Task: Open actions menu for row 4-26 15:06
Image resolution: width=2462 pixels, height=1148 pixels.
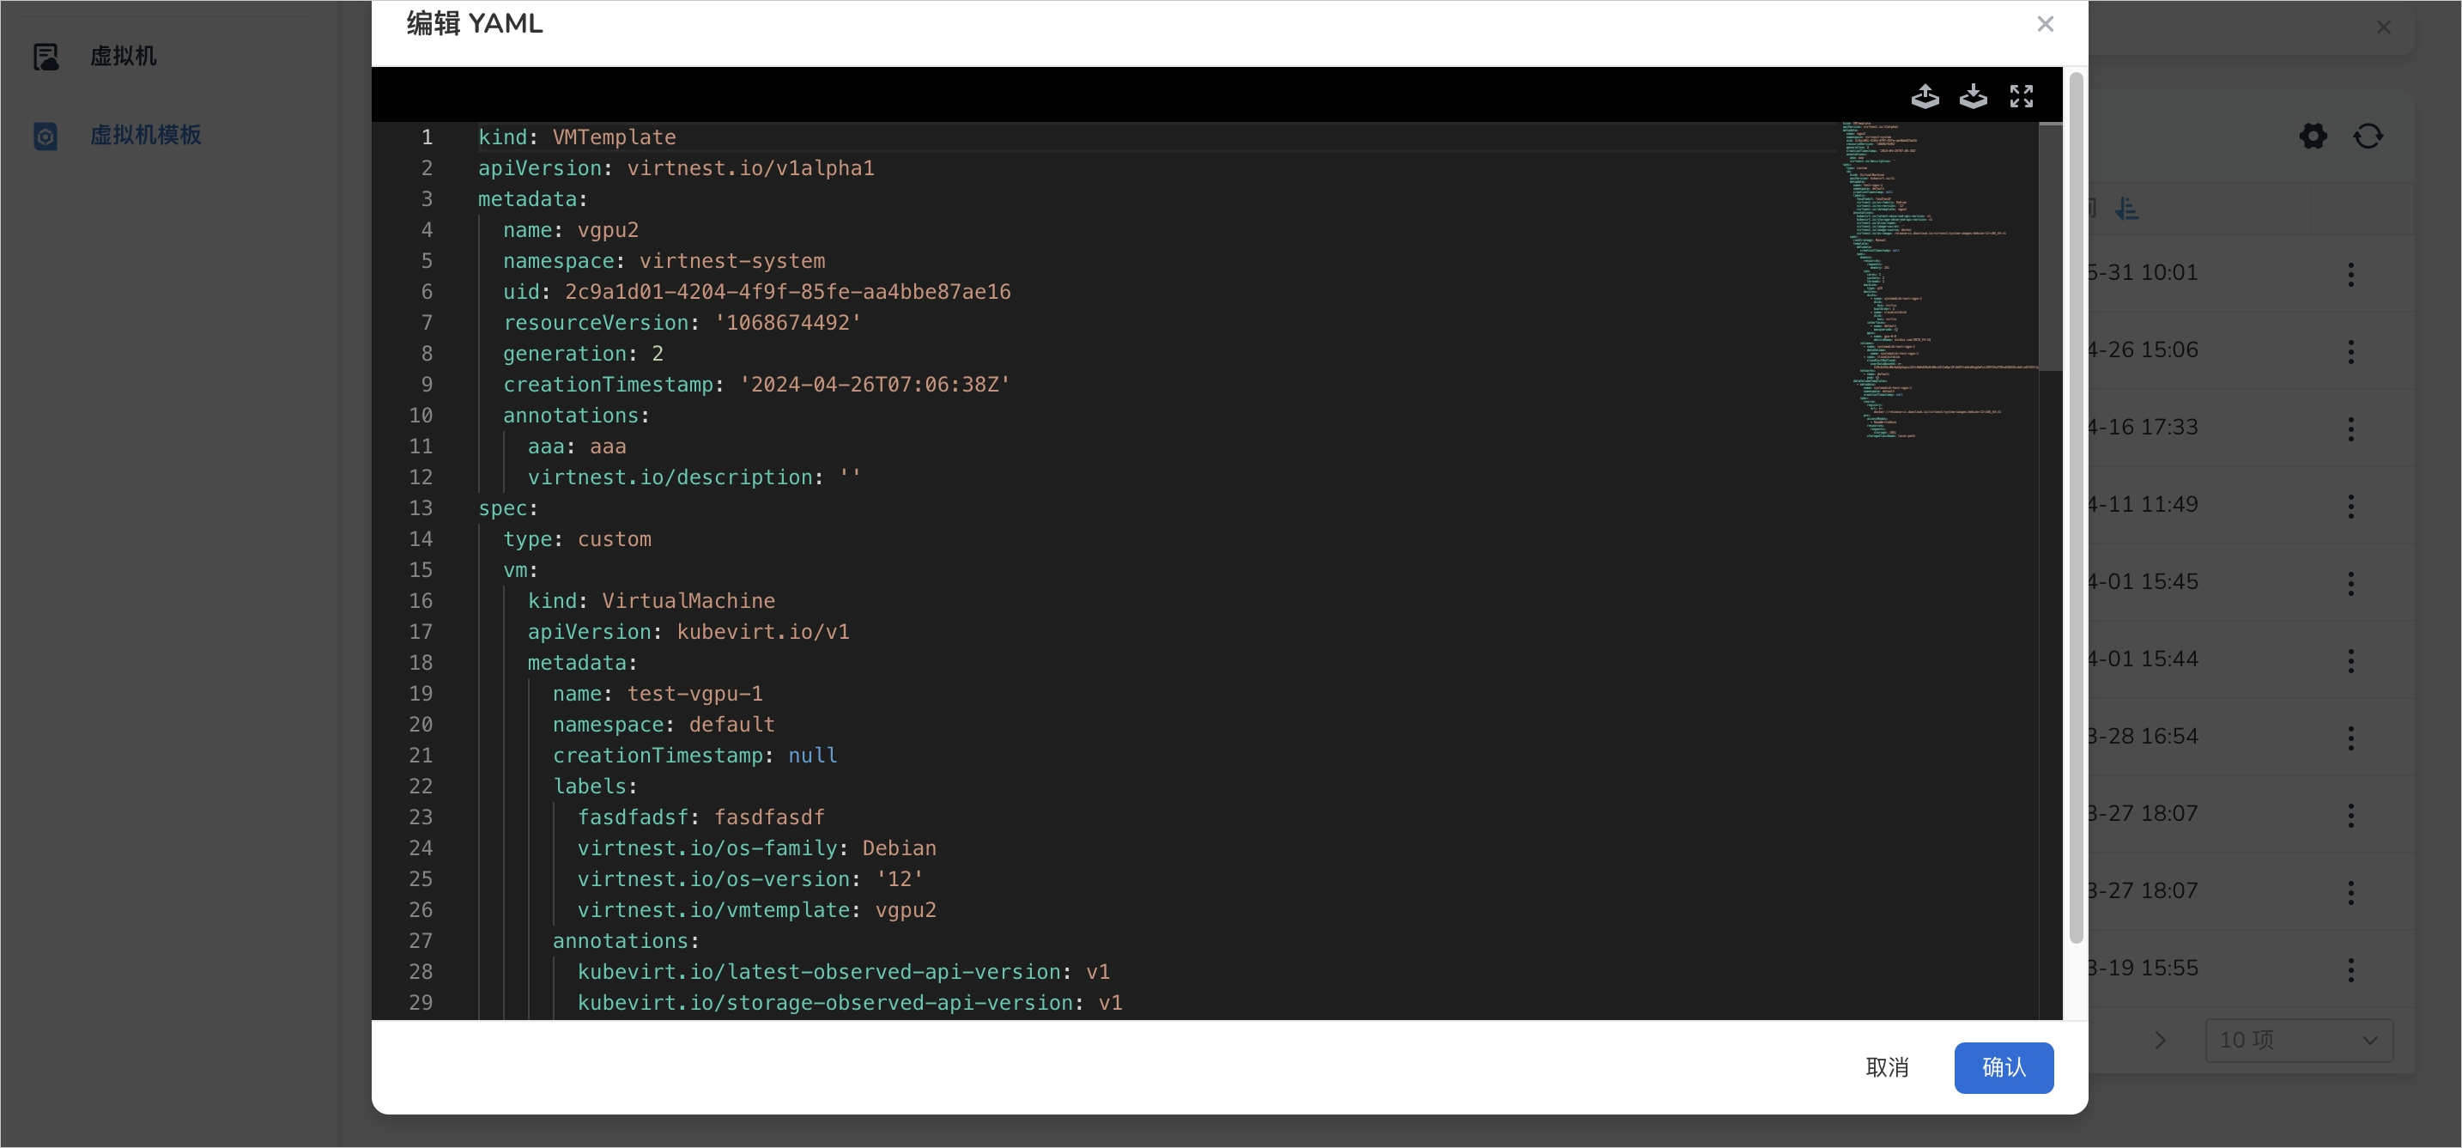Action: 2350,351
